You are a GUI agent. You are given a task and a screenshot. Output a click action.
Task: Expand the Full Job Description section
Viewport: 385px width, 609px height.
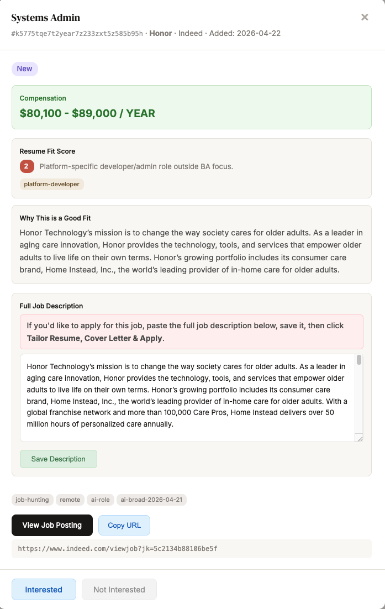coord(51,306)
